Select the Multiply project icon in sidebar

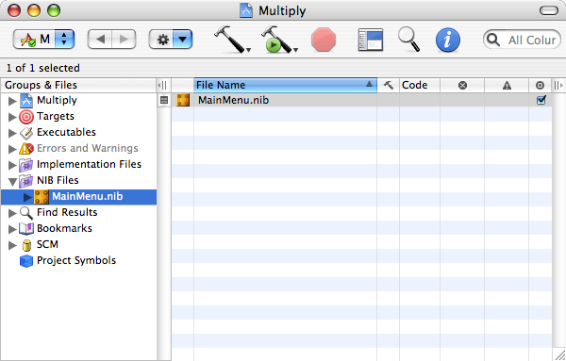click(x=26, y=100)
